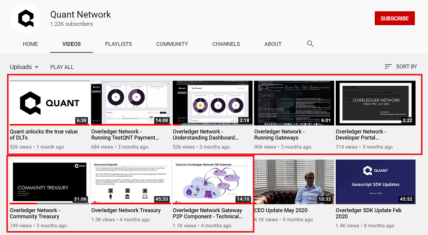The image size is (428, 235).
Task: Switch to the Home tab
Action: [30, 44]
